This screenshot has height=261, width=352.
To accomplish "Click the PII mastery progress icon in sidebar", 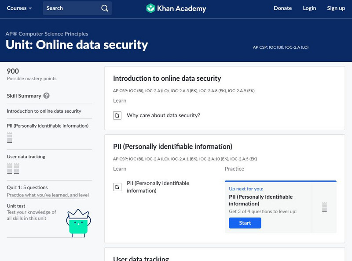I will [10, 137].
